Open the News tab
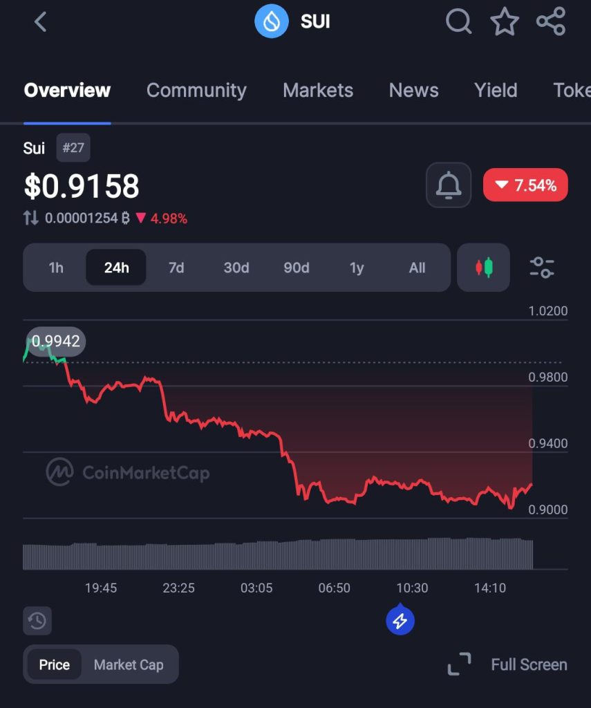The width and height of the screenshot is (591, 708). point(413,91)
